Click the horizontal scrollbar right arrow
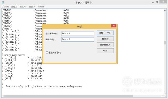 (x=162, y=96)
